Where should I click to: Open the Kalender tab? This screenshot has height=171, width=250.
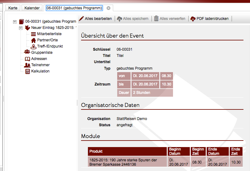pyautogui.click(x=32, y=8)
